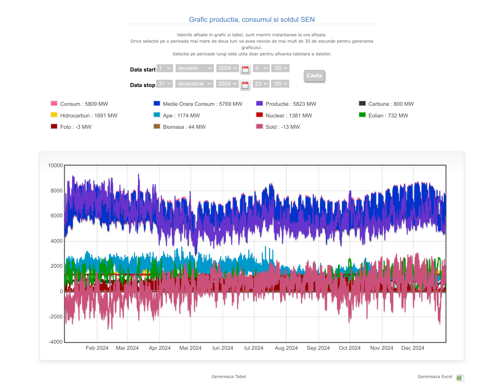Expand the stop hour '23' dropdown
The image size is (501, 388).
(x=261, y=84)
